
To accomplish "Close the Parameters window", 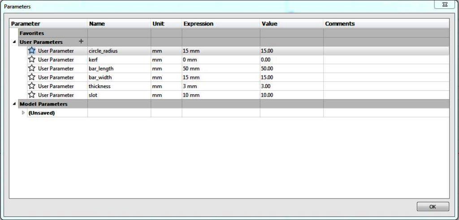I will (444, 4).
